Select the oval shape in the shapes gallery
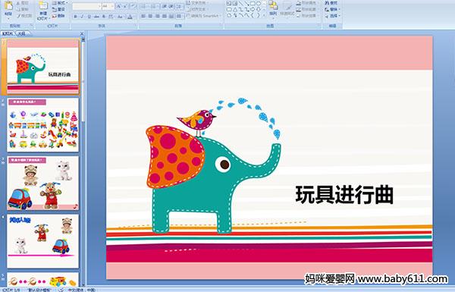The width and height of the screenshot is (455, 292). click(x=259, y=4)
